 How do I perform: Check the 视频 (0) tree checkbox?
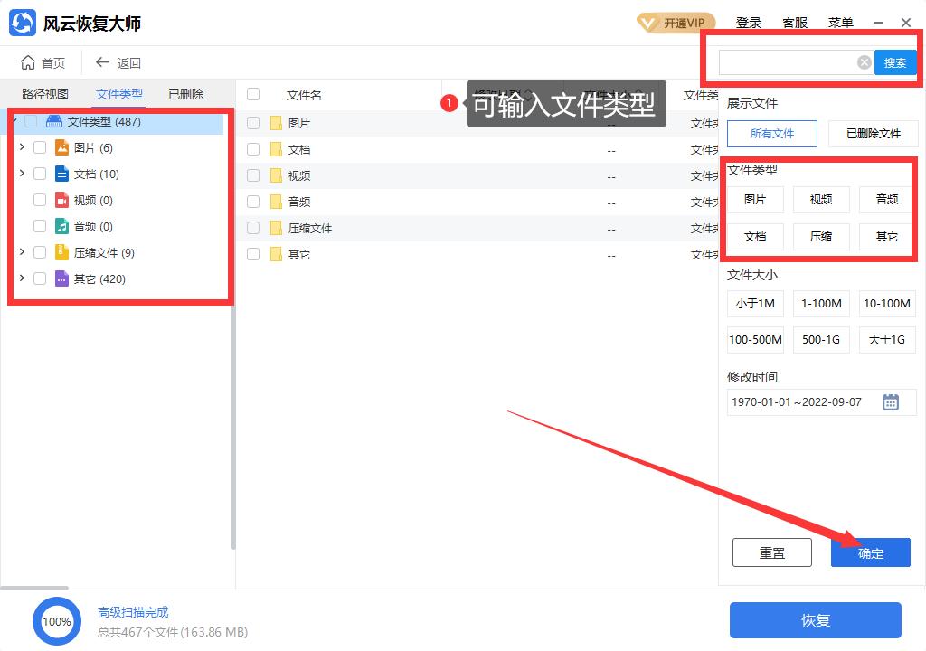(x=40, y=200)
